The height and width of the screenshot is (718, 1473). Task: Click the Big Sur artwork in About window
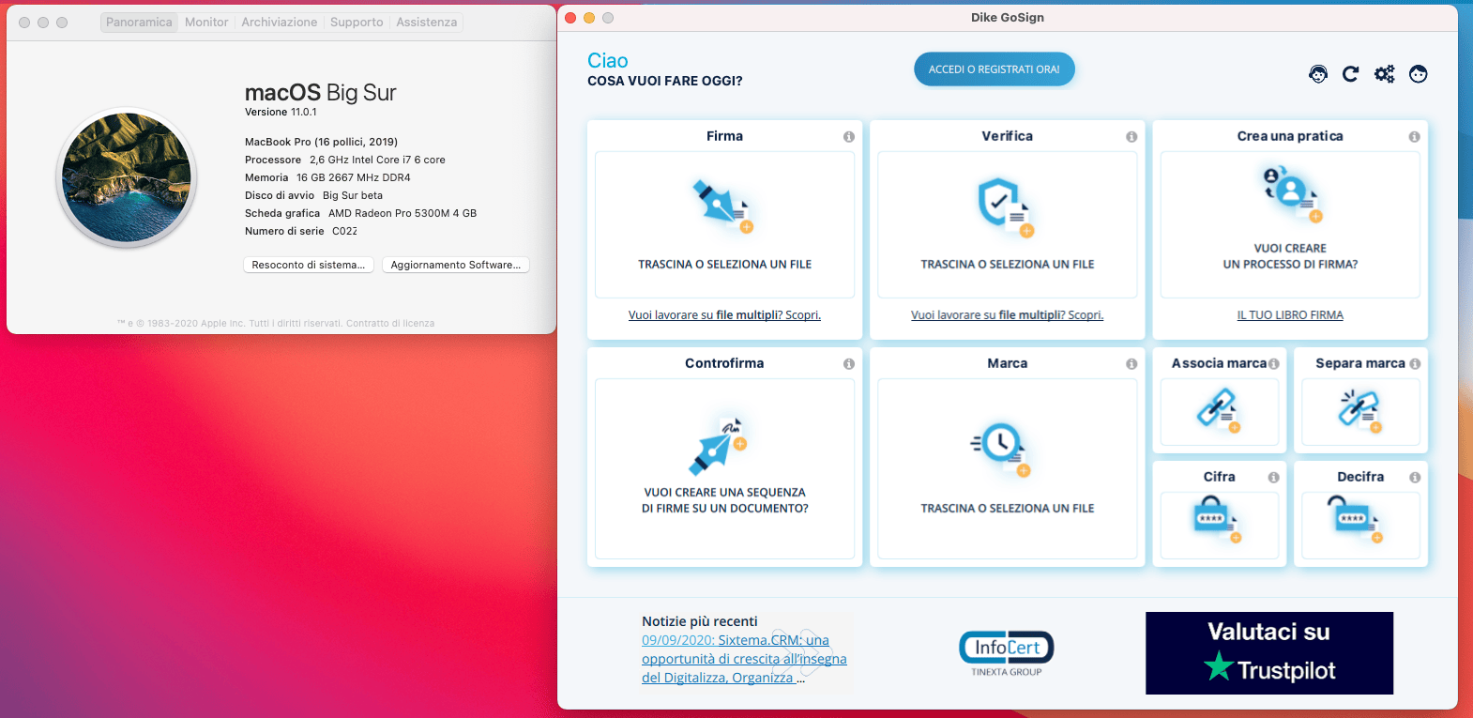point(127,176)
